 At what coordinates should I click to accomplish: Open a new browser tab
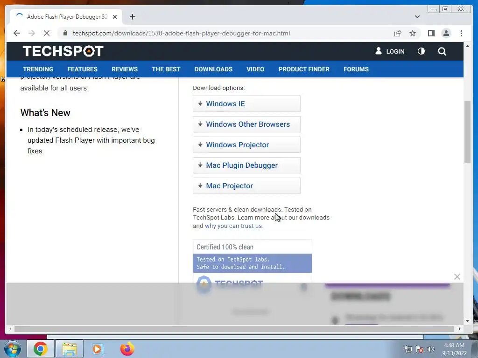tap(132, 17)
